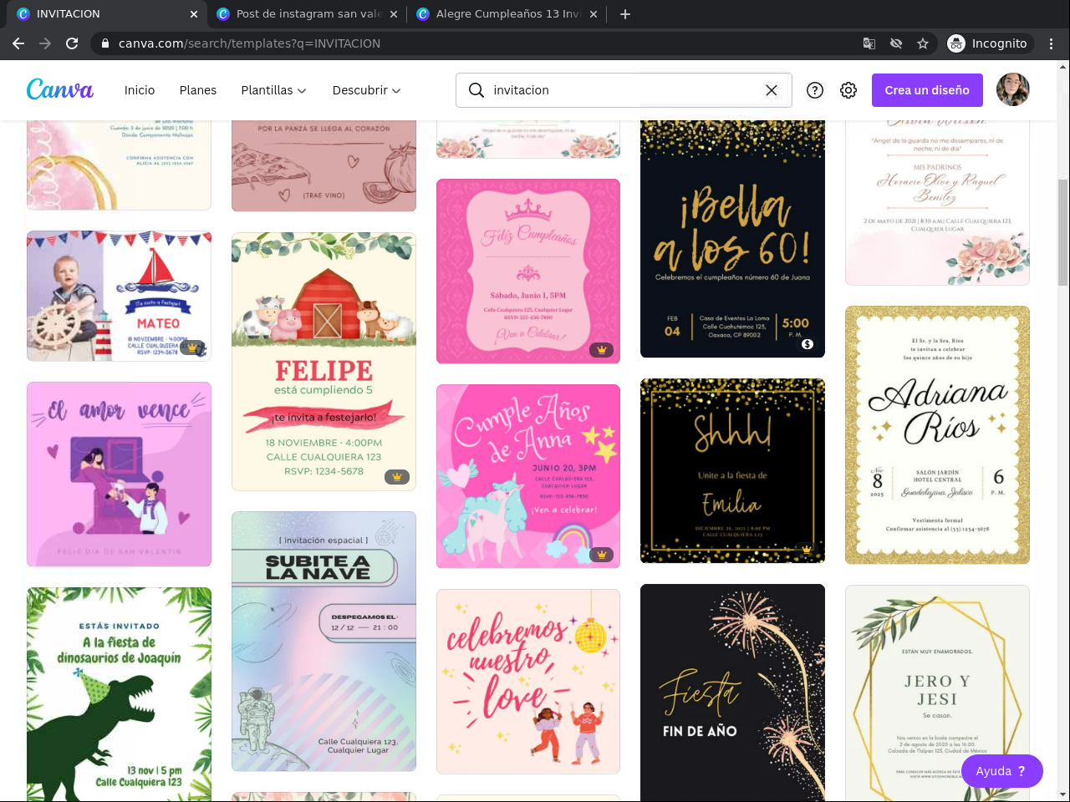Screen dimensions: 1070x802
Task: Close the 'Post de instagram san vale' tab
Action: tap(394, 13)
